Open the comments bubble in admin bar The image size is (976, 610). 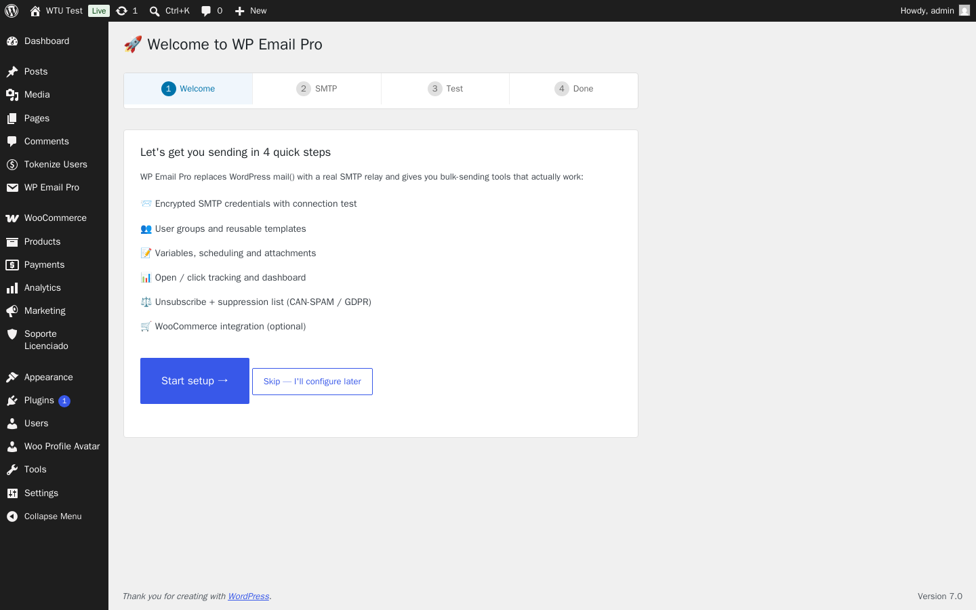(206, 11)
